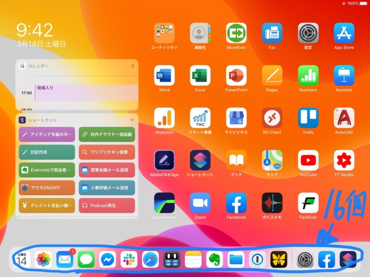The width and height of the screenshot is (370, 277).
Task: Open the butterfly app in the dock
Action: (x=279, y=259)
